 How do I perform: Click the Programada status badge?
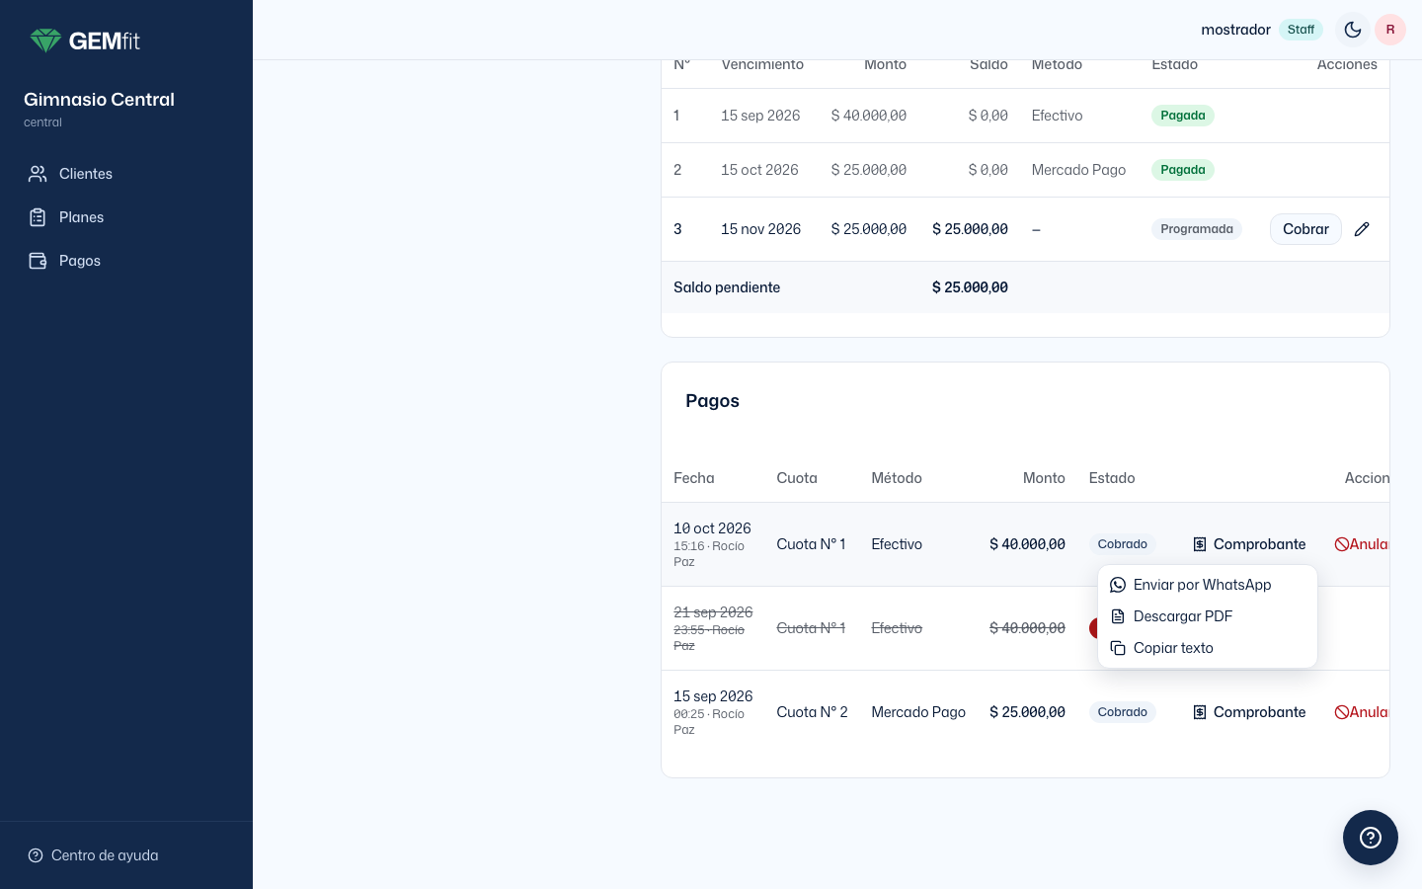(1197, 229)
